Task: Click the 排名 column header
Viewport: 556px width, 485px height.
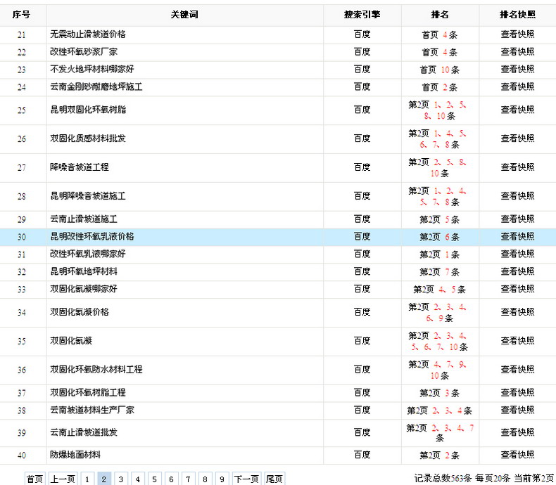Action: (x=440, y=15)
